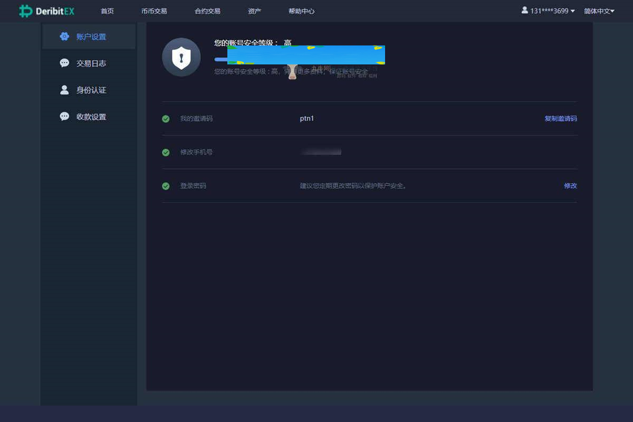Click the green checkmark beside 登录密码
Viewport: 633px width, 422px height.
point(166,186)
